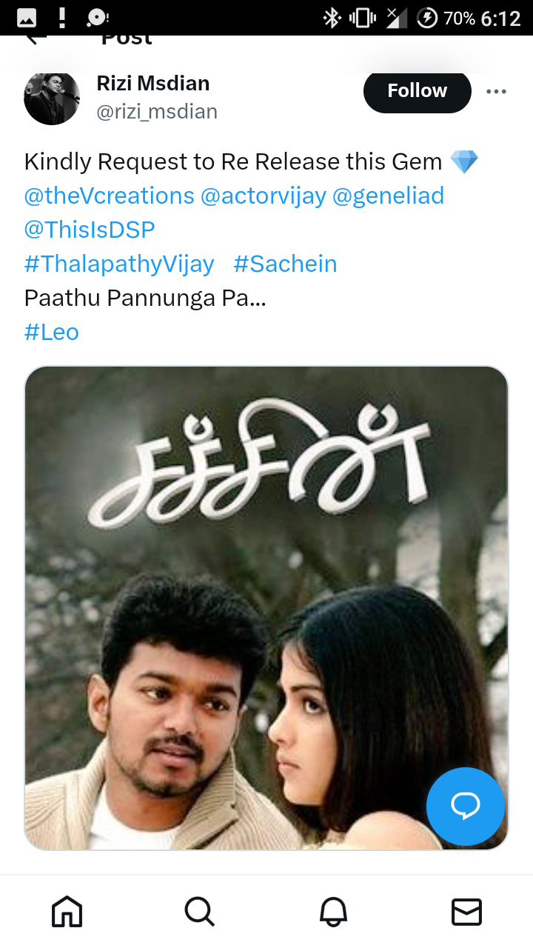Screen dimensions: 533x948
Task: Tap the Bluetooth icon in status bar
Action: 332,18
